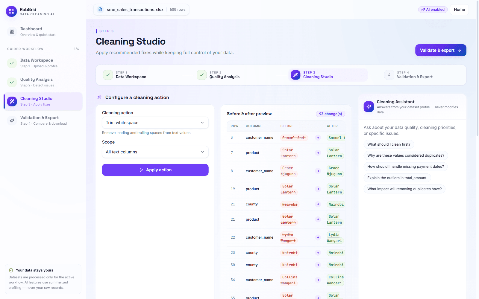This screenshot has height=299, width=479.
Task: Click the Step 4 number circle in stepper
Action: point(389,75)
